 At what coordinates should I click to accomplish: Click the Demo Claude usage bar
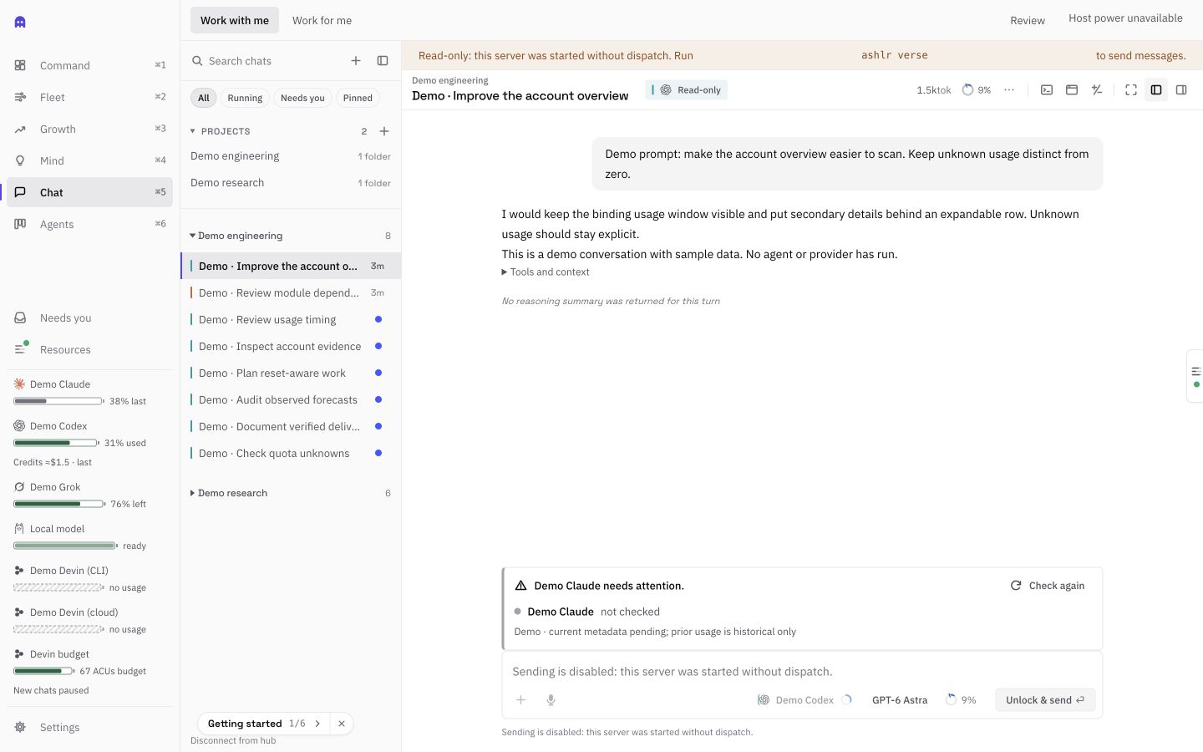pyautogui.click(x=58, y=401)
